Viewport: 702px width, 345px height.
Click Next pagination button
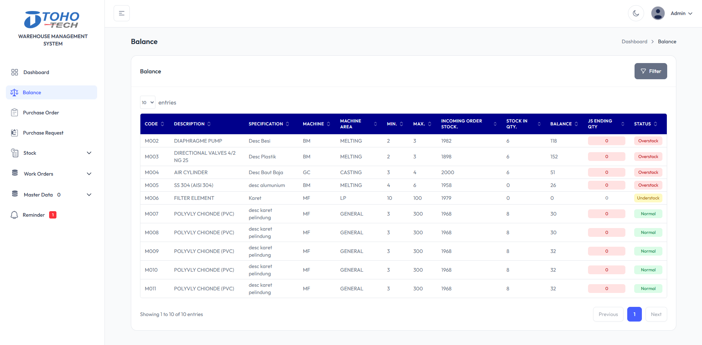click(656, 314)
